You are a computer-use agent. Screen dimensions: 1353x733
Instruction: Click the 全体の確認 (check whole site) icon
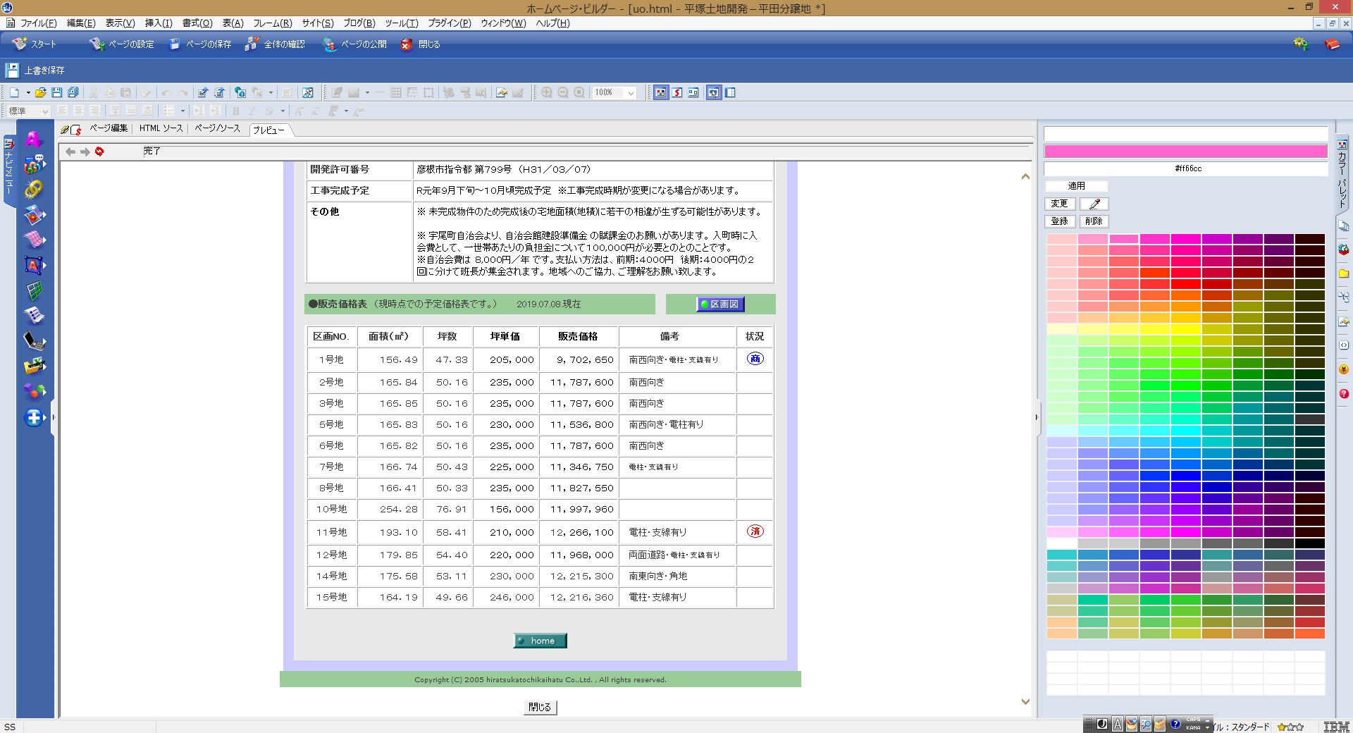pos(252,44)
